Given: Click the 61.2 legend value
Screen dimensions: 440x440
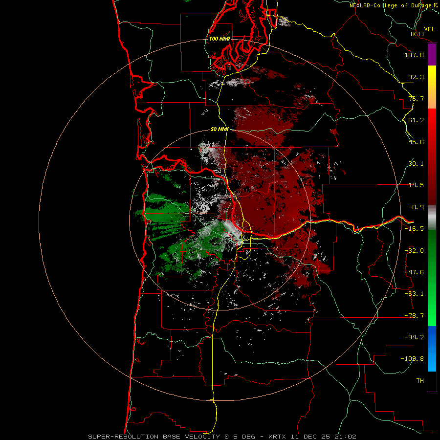Looking at the screenshot, I should pos(416,120).
